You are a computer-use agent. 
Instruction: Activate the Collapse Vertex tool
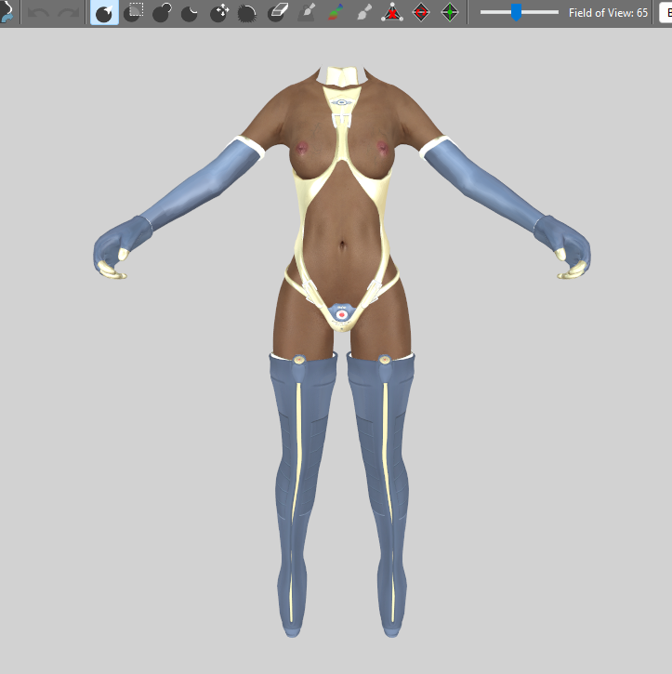(x=392, y=13)
